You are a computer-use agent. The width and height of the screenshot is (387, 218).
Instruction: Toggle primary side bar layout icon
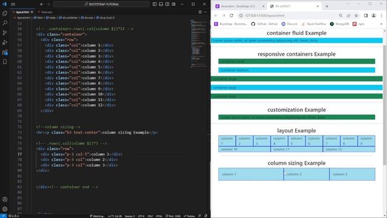(x=155, y=4)
